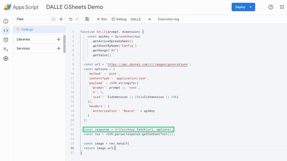
Task: Click the .getValue() line
Action: point(101,55)
